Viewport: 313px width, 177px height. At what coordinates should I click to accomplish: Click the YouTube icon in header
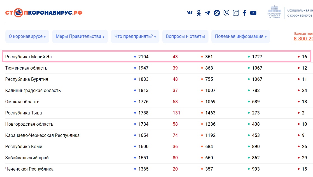coord(253,13)
